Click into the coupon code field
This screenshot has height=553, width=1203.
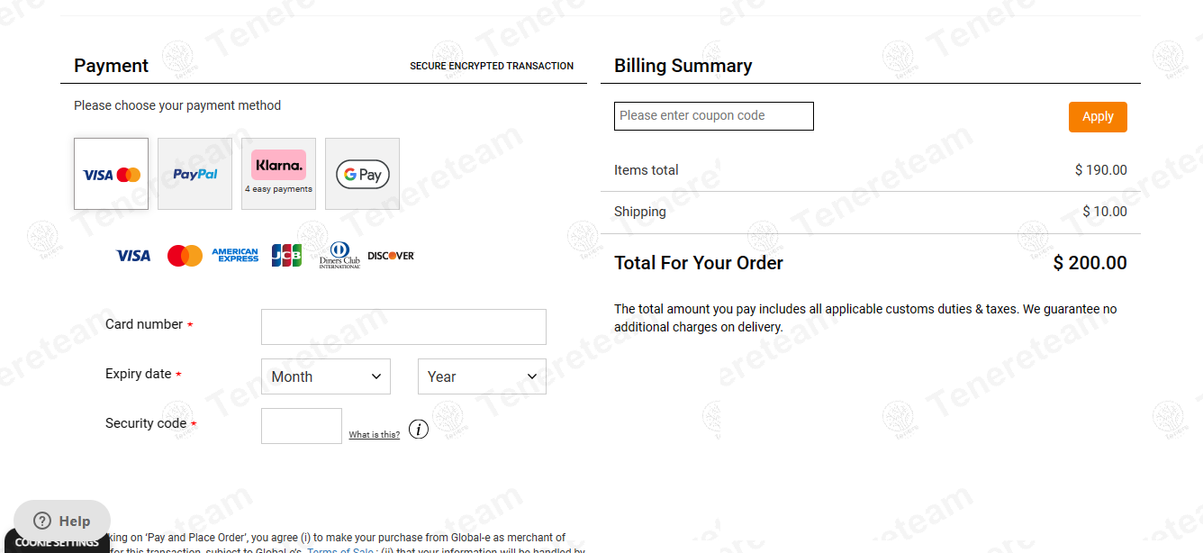click(x=713, y=116)
